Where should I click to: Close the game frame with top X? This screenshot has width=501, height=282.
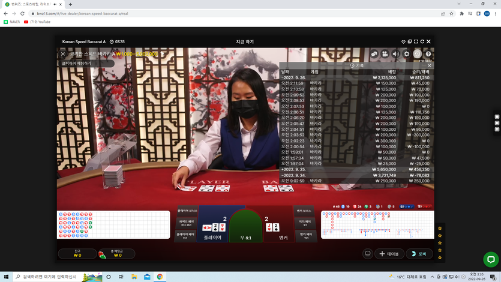tap(429, 41)
